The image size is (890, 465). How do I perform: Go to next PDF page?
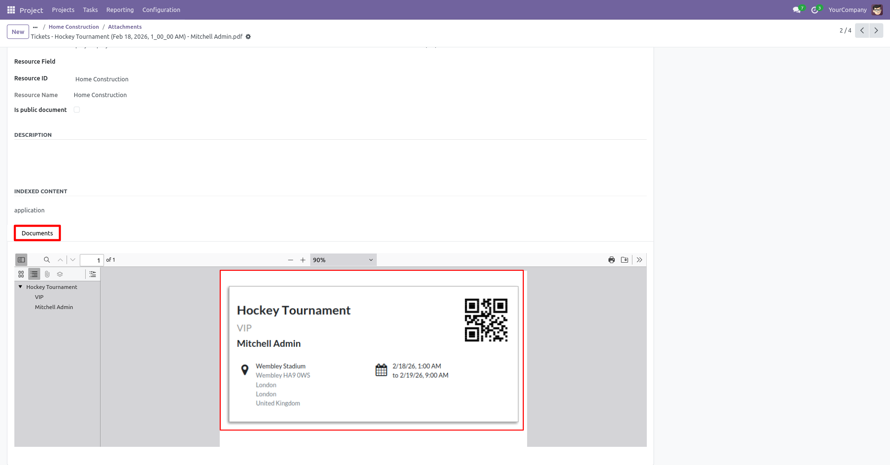(x=73, y=260)
